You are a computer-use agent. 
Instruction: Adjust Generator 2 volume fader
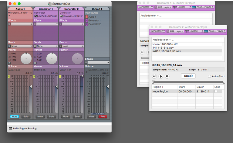[82, 76]
